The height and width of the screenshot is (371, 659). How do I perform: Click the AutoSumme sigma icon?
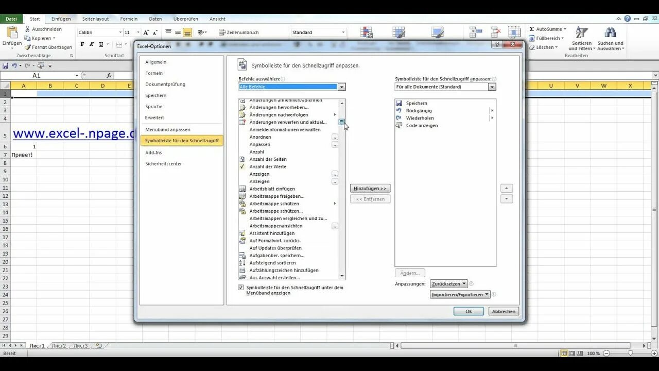click(x=532, y=29)
